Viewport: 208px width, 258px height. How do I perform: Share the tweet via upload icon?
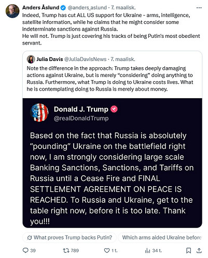tap(199, 250)
